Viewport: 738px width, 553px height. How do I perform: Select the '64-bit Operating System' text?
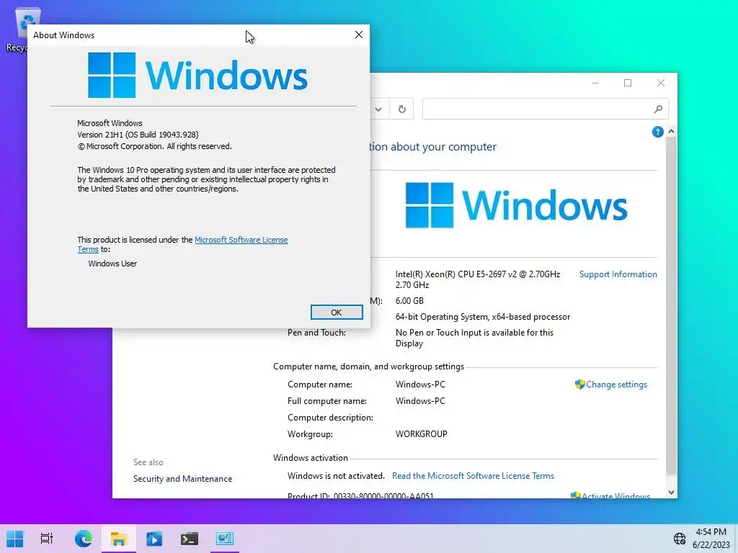(x=483, y=317)
